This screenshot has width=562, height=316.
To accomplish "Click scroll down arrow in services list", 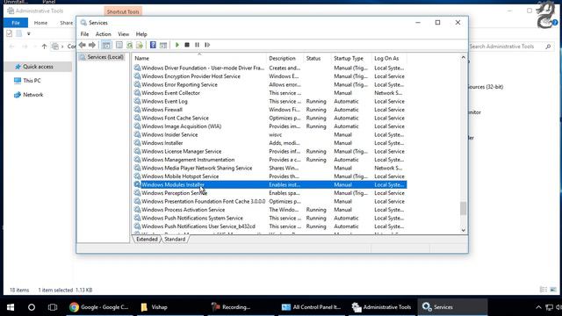I will pyautogui.click(x=463, y=230).
